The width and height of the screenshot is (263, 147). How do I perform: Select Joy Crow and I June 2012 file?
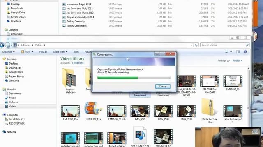coord(80,13)
